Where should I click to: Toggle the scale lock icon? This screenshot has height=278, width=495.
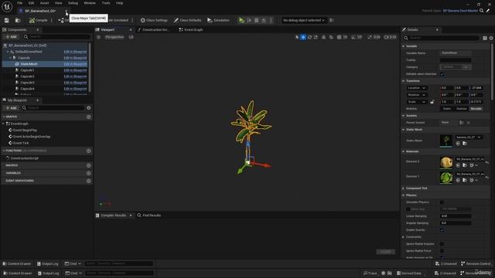(x=432, y=102)
